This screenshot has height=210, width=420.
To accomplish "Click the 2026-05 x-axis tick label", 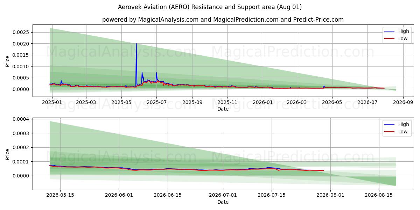I will [x=332, y=102].
